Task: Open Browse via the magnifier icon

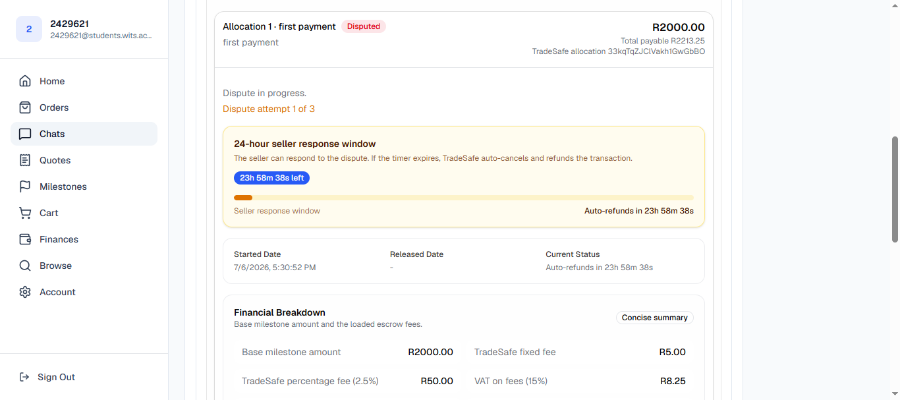Action: click(25, 266)
